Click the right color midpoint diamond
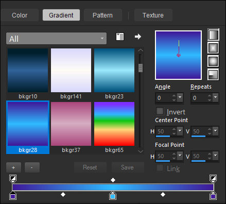The height and width of the screenshot is (204, 226). [163, 194]
